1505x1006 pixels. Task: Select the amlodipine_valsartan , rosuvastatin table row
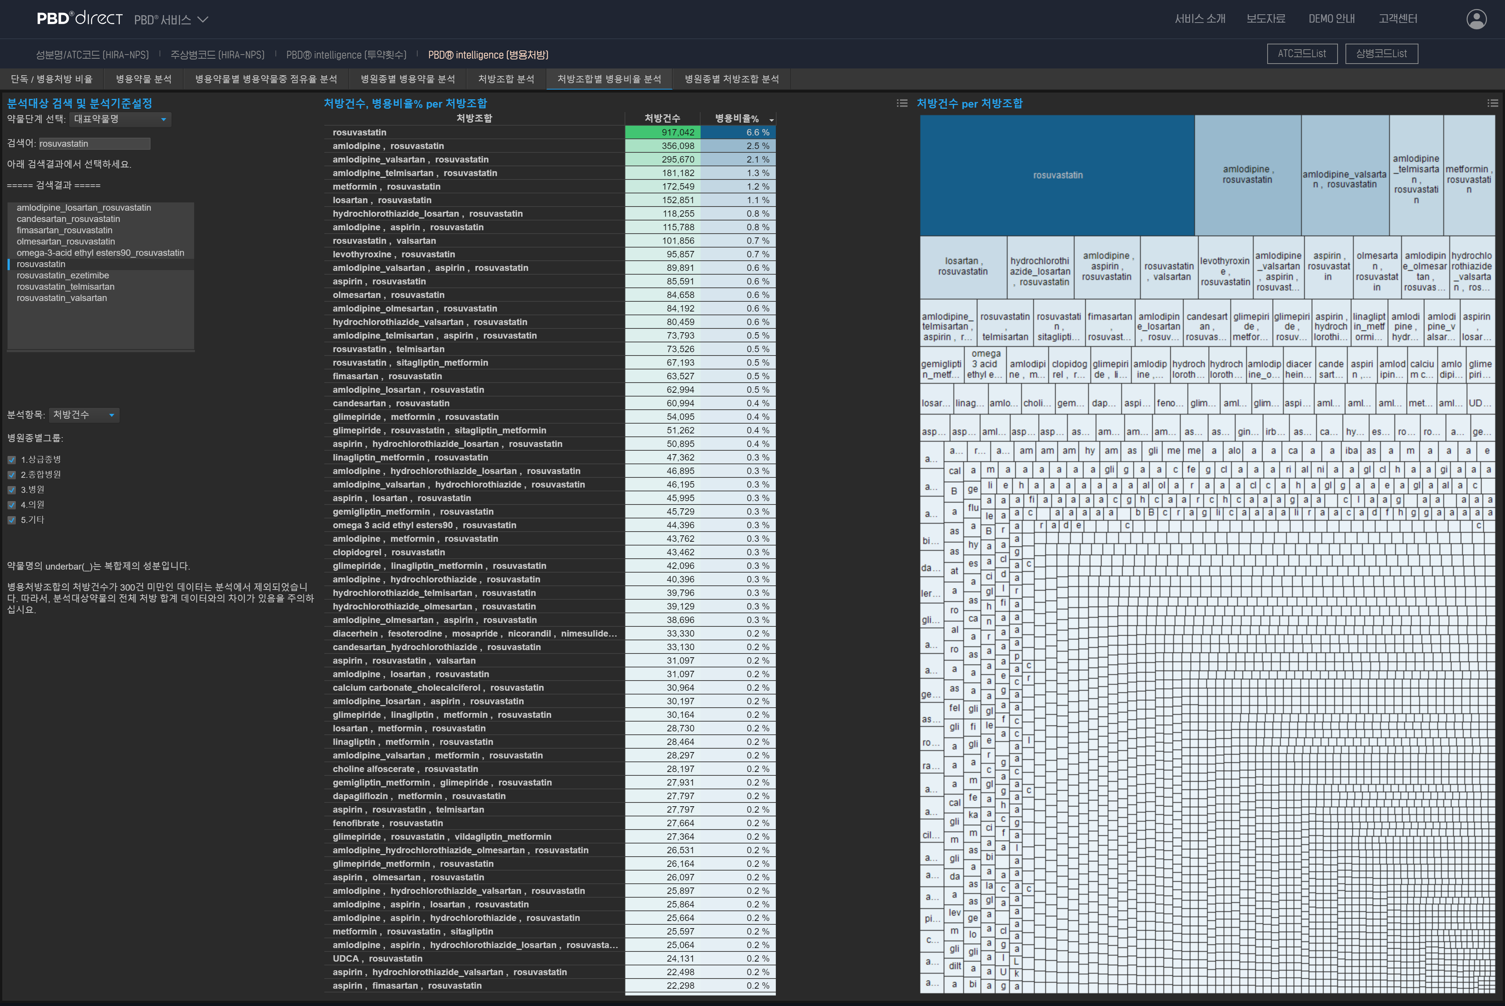coord(550,160)
